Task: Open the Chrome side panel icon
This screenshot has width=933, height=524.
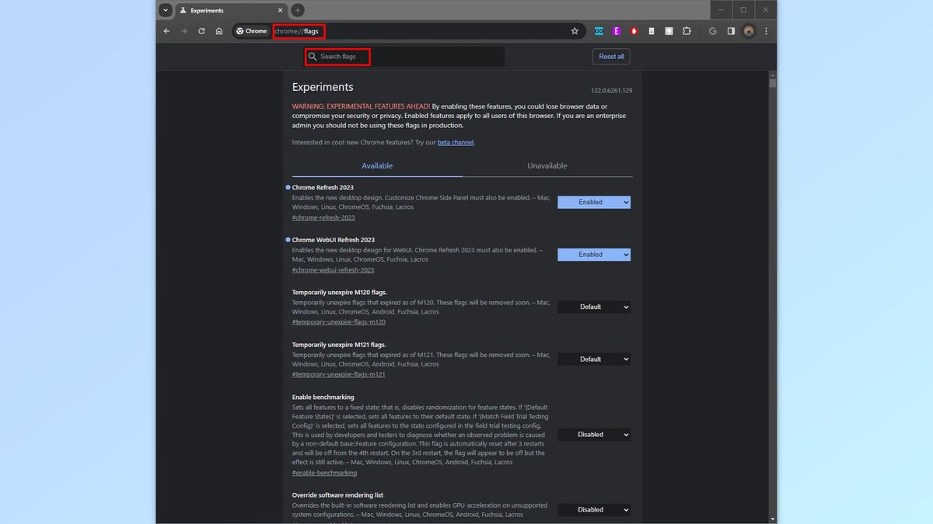Action: (731, 31)
